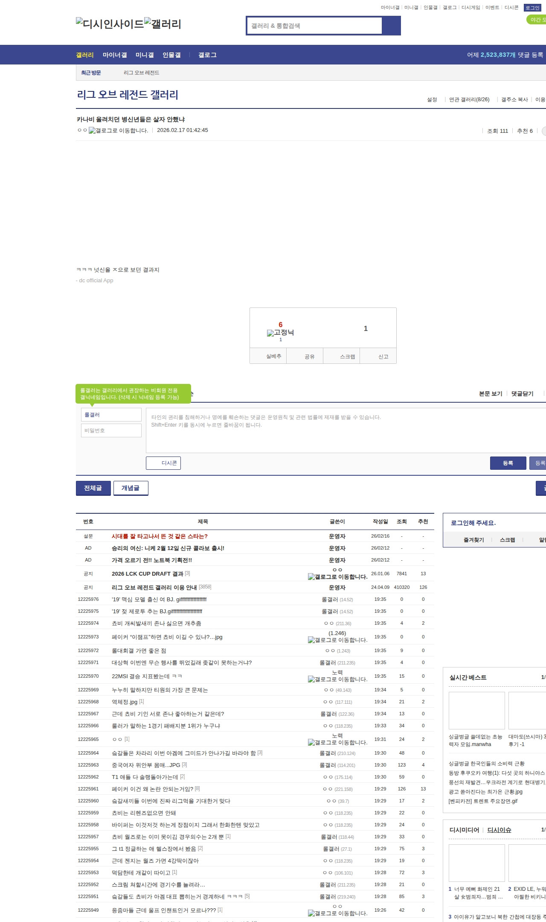Open [벤피카전] 트렌트 주요장면.gif link

[483, 801]
